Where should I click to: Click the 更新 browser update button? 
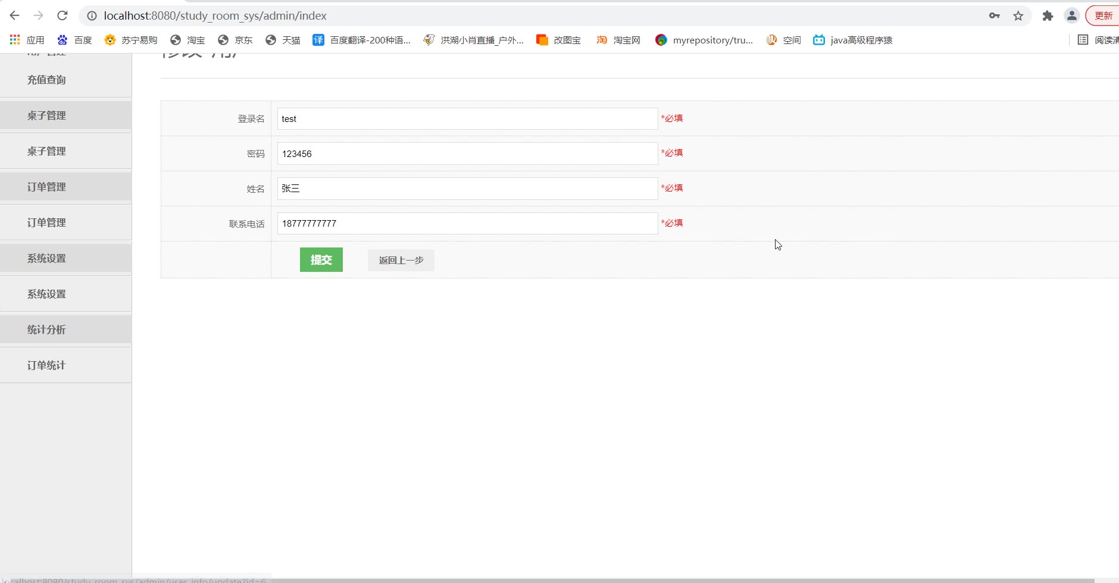click(1104, 16)
